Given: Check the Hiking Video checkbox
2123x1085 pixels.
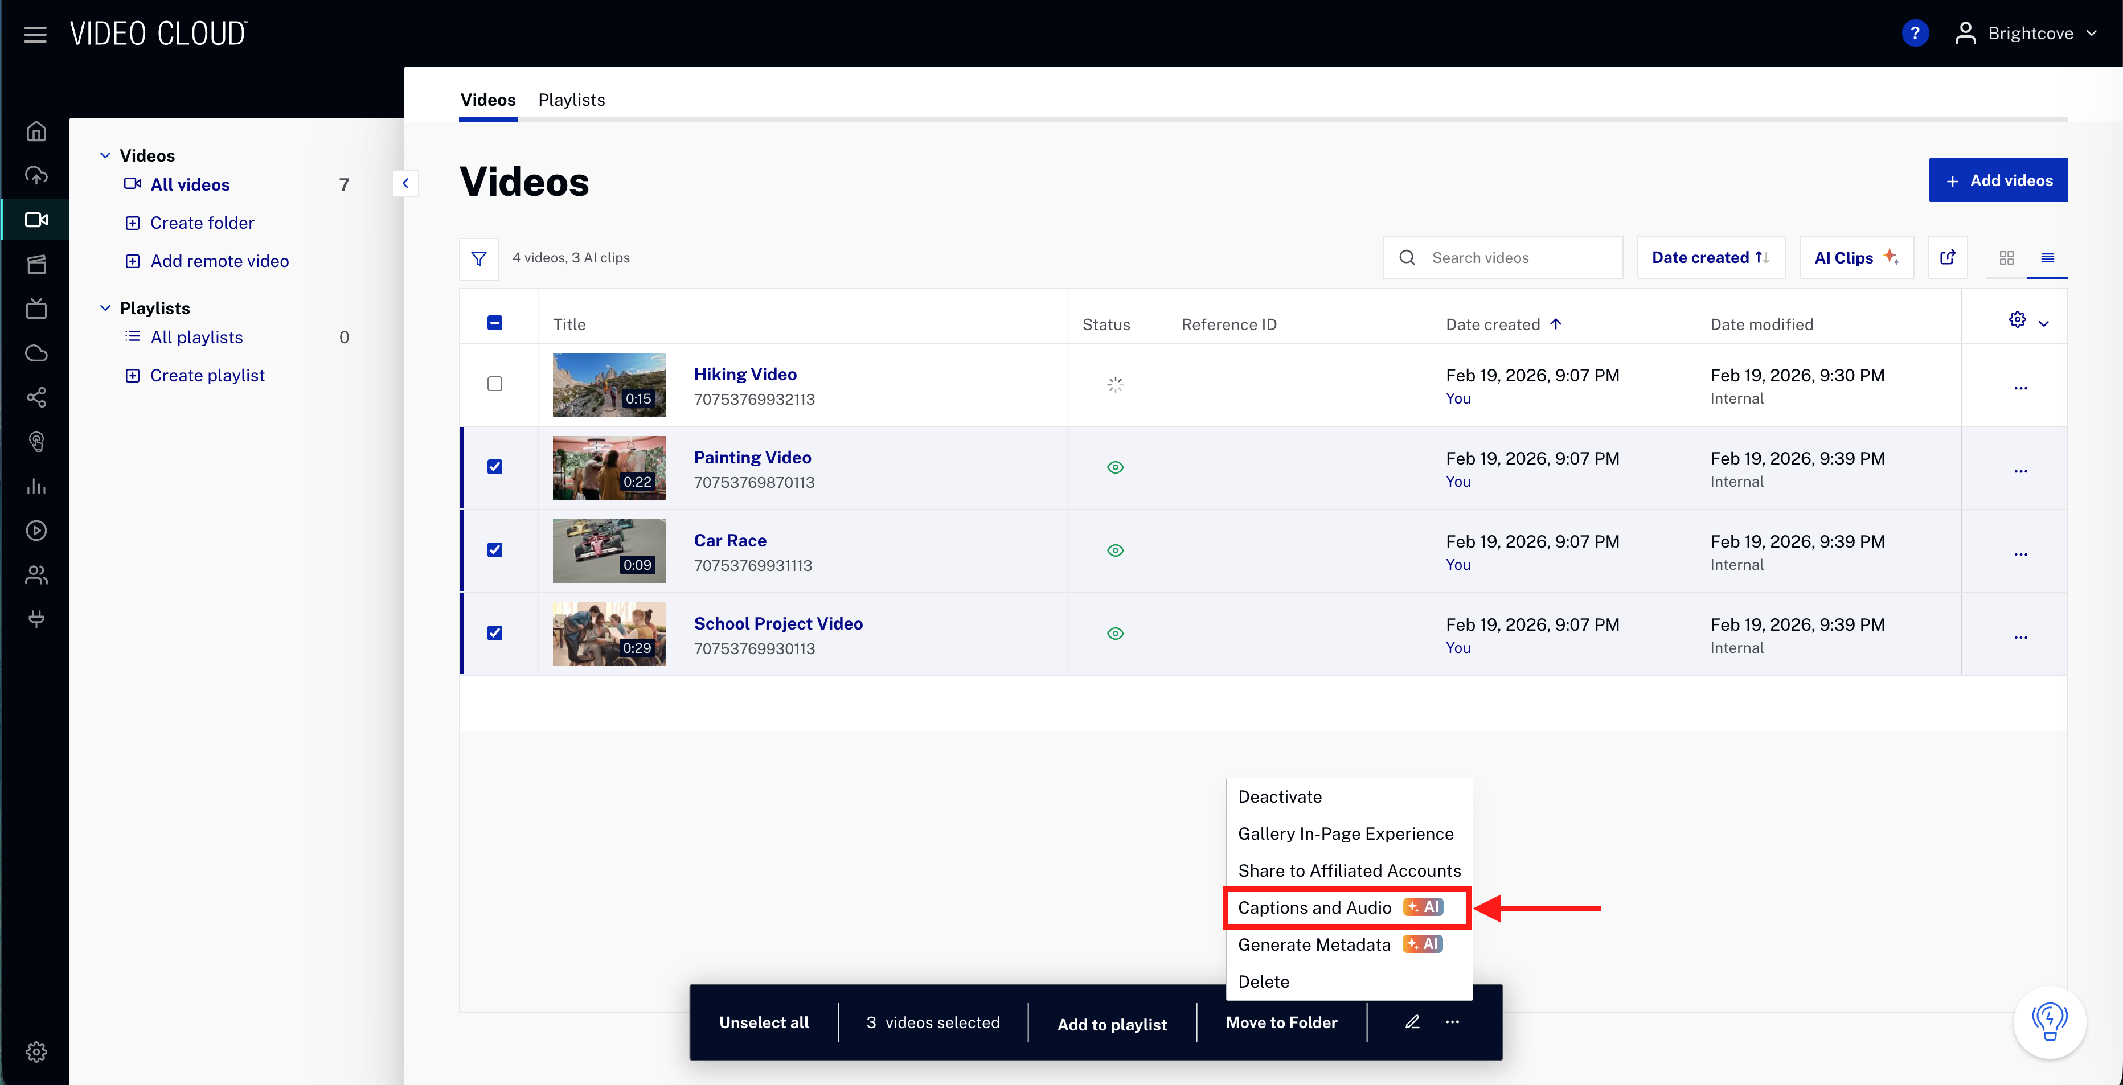Looking at the screenshot, I should click(494, 384).
